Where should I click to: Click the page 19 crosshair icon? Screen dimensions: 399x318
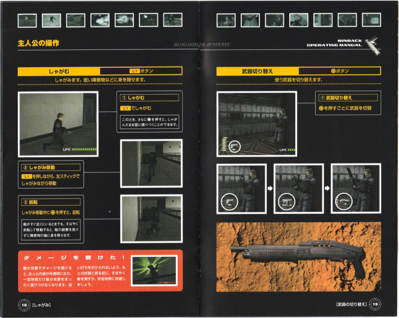pos(375,304)
